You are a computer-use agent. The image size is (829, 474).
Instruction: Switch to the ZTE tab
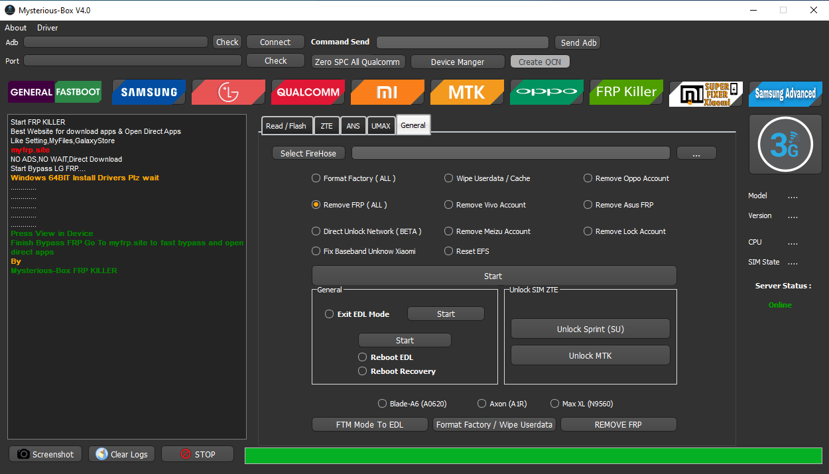click(326, 125)
